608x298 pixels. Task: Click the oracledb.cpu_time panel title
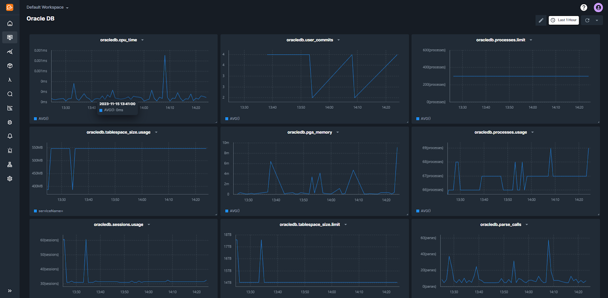[x=119, y=40]
